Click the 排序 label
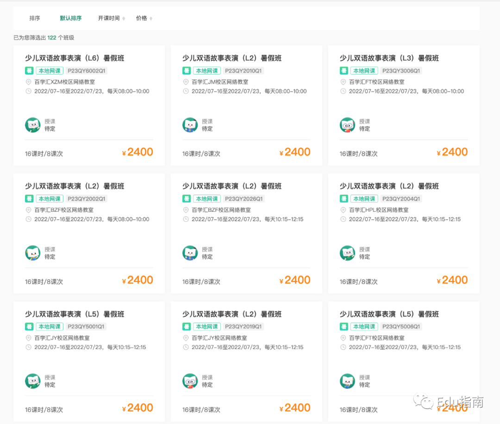500x424 pixels. coord(35,18)
